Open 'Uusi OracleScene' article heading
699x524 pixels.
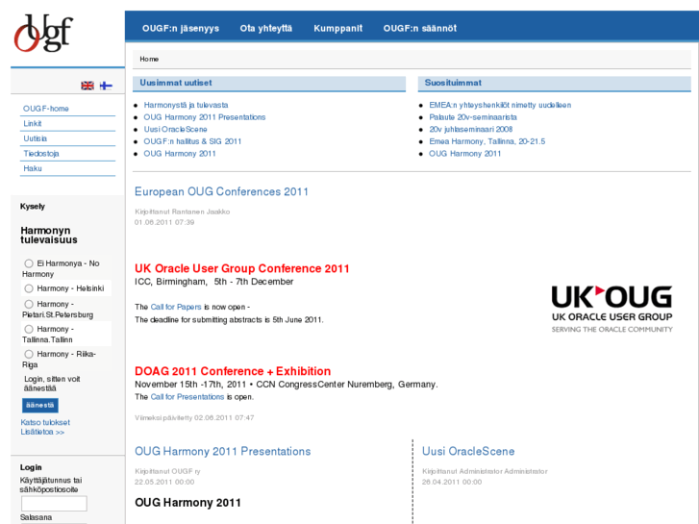pos(468,451)
